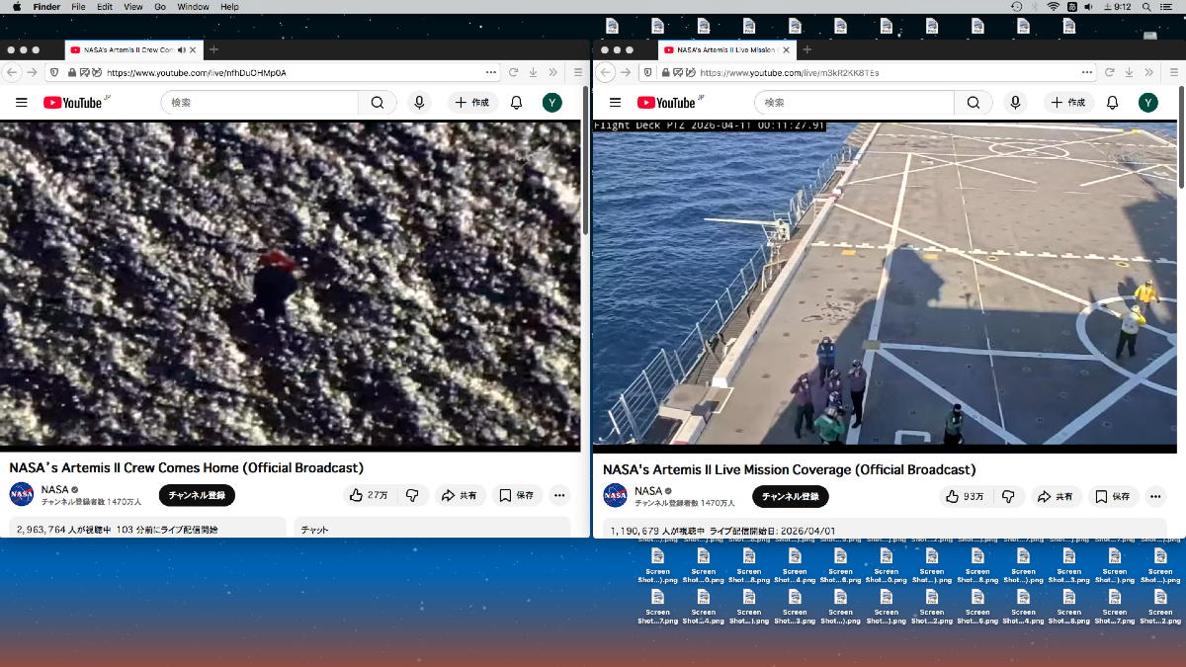Click the Crew Comes Home video player
Viewport: 1186px width, 667px height.
pos(291,285)
